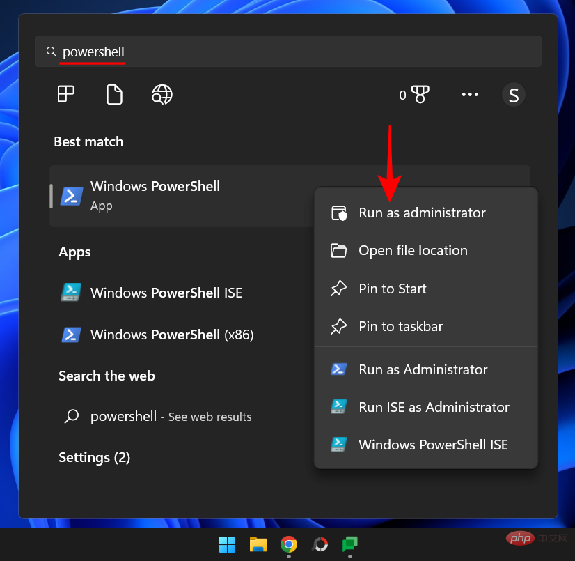Open File Explorer from the taskbar
575x561 pixels.
pos(258,544)
